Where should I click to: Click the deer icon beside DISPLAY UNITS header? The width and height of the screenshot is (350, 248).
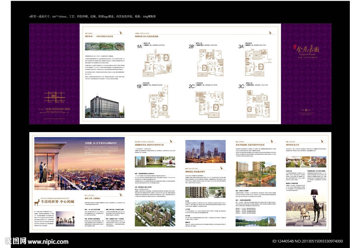tap(270, 32)
